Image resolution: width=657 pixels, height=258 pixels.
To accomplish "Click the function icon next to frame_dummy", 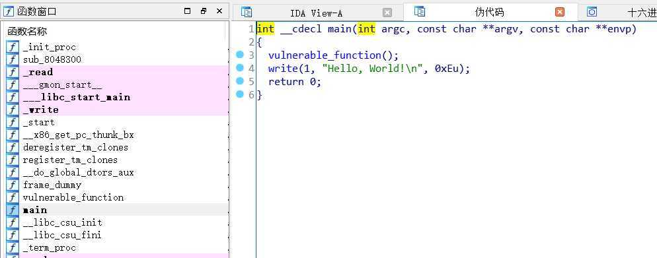I will (x=13, y=185).
